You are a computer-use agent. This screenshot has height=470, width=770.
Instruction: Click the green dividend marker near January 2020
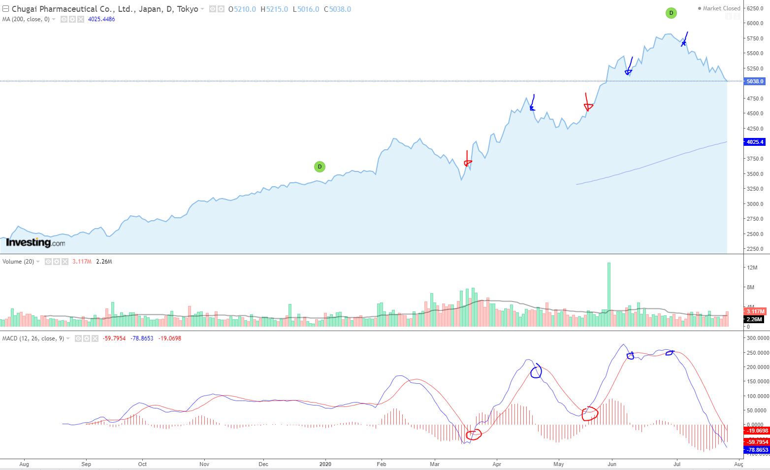320,167
